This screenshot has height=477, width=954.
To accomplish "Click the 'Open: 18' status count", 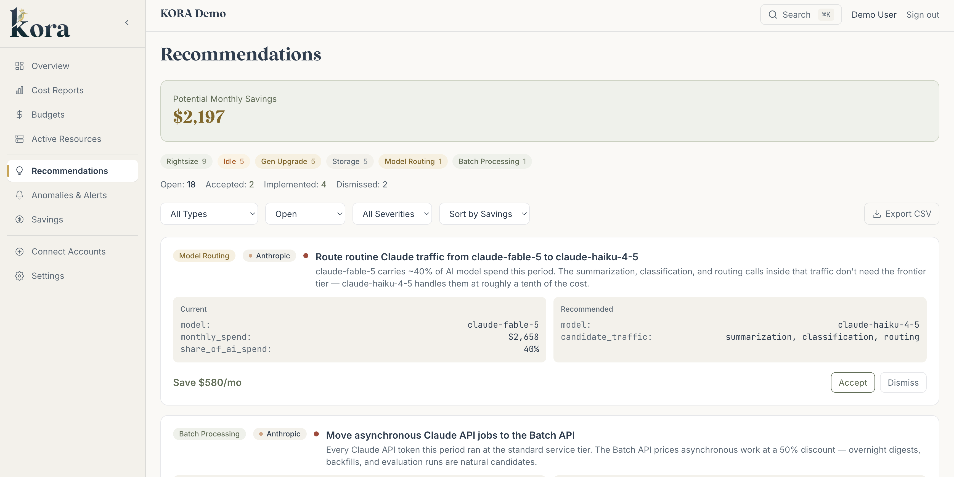I will [x=178, y=184].
